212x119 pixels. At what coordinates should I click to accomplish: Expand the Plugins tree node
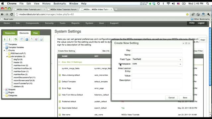(x=4, y=93)
